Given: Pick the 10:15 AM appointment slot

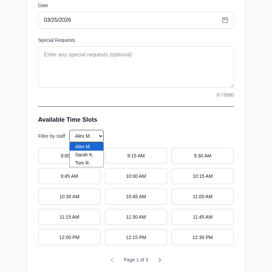Looking at the screenshot, I should (203, 176).
